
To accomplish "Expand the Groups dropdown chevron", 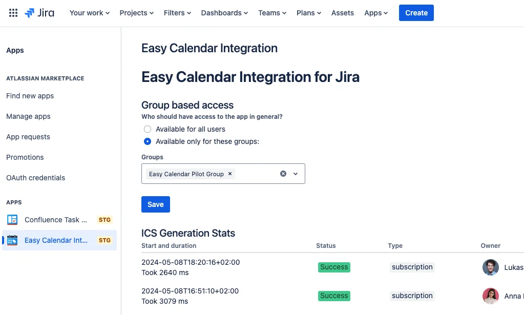I will [296, 174].
